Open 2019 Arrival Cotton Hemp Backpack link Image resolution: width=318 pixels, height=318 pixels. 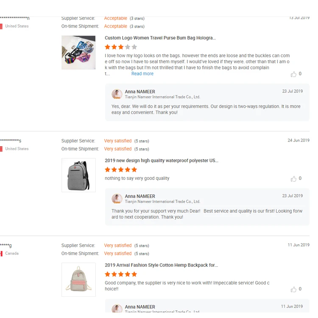click(161, 265)
